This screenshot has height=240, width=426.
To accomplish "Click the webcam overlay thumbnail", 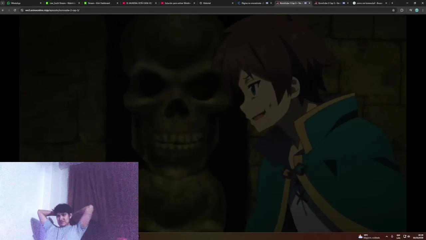I will click(x=69, y=201).
